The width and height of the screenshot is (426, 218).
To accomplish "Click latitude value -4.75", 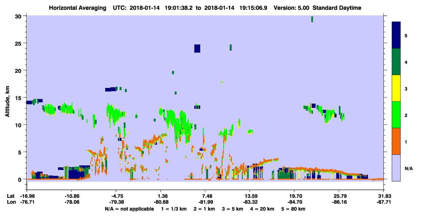I will tap(116, 196).
